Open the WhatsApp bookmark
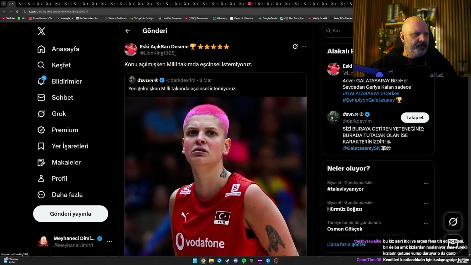Image resolution: width=471 pixels, height=265 pixels. click(220, 18)
